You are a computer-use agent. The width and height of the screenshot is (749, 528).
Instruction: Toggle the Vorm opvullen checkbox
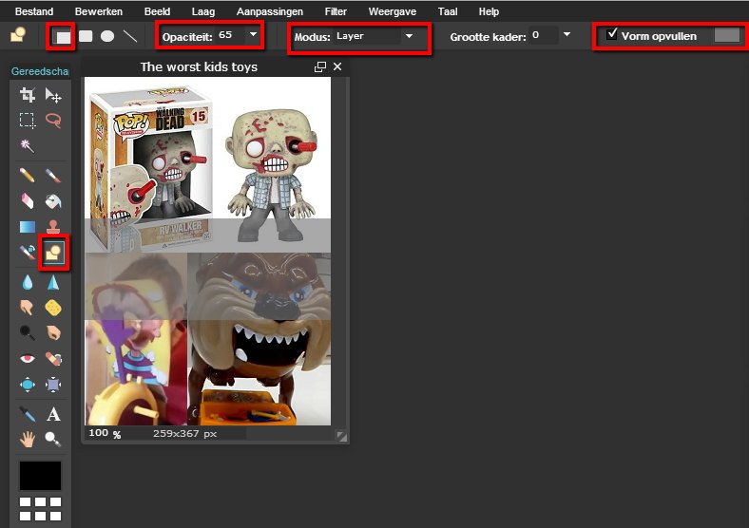(x=612, y=34)
